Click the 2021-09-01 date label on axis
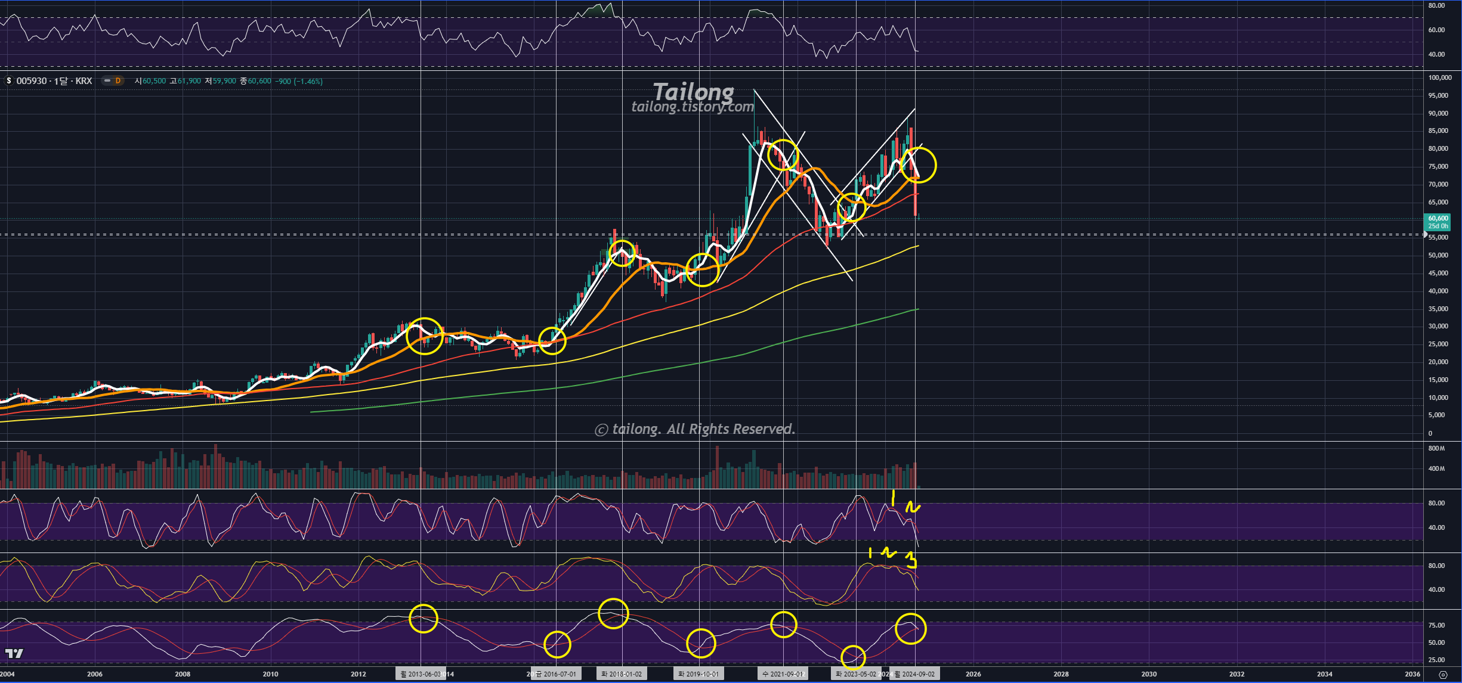 [x=783, y=674]
